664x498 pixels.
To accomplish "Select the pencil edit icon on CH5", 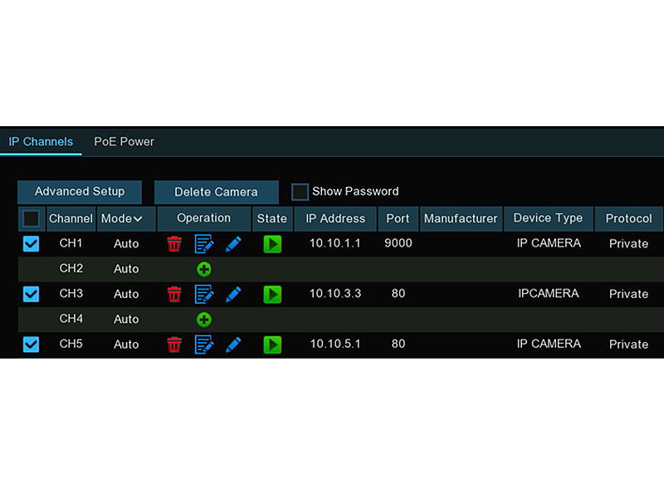I will pyautogui.click(x=233, y=344).
